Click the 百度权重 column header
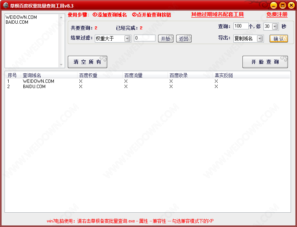Viewport: 297px width, 227px height. (x=100, y=75)
